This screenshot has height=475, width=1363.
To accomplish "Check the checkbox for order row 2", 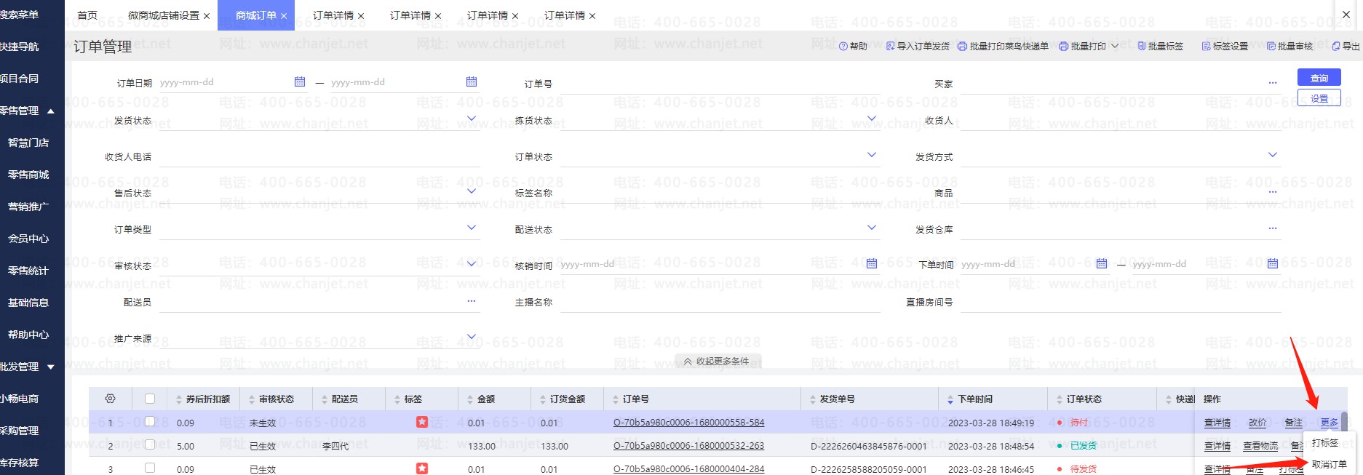I will coord(150,444).
